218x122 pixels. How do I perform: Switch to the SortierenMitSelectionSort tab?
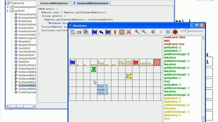[91, 3]
